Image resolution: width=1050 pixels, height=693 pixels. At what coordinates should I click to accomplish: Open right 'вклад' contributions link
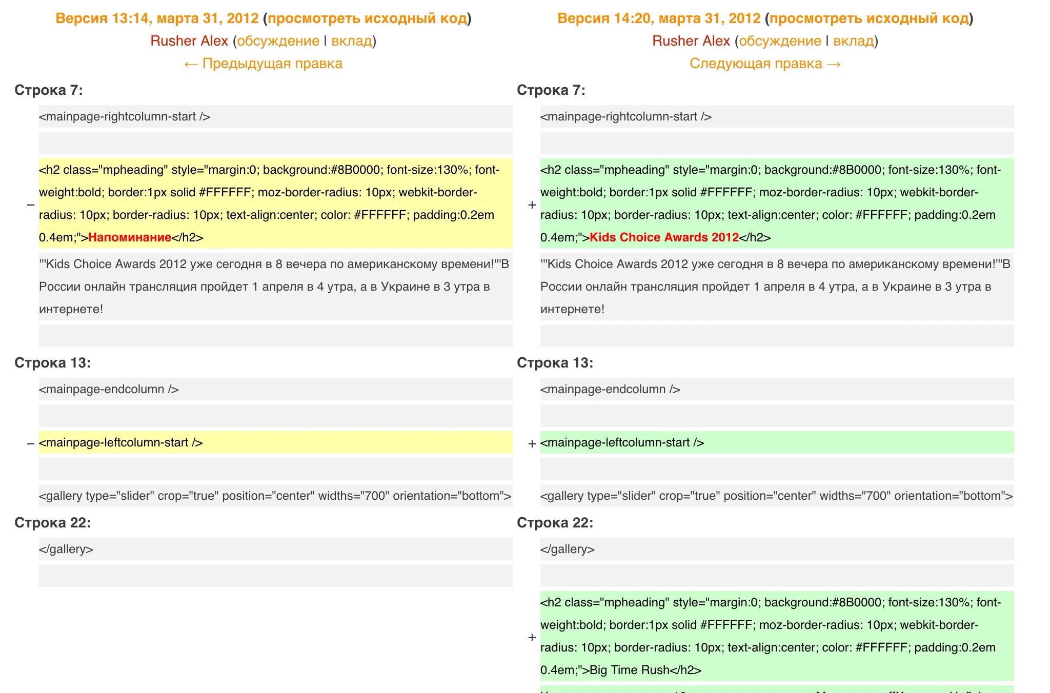click(853, 41)
